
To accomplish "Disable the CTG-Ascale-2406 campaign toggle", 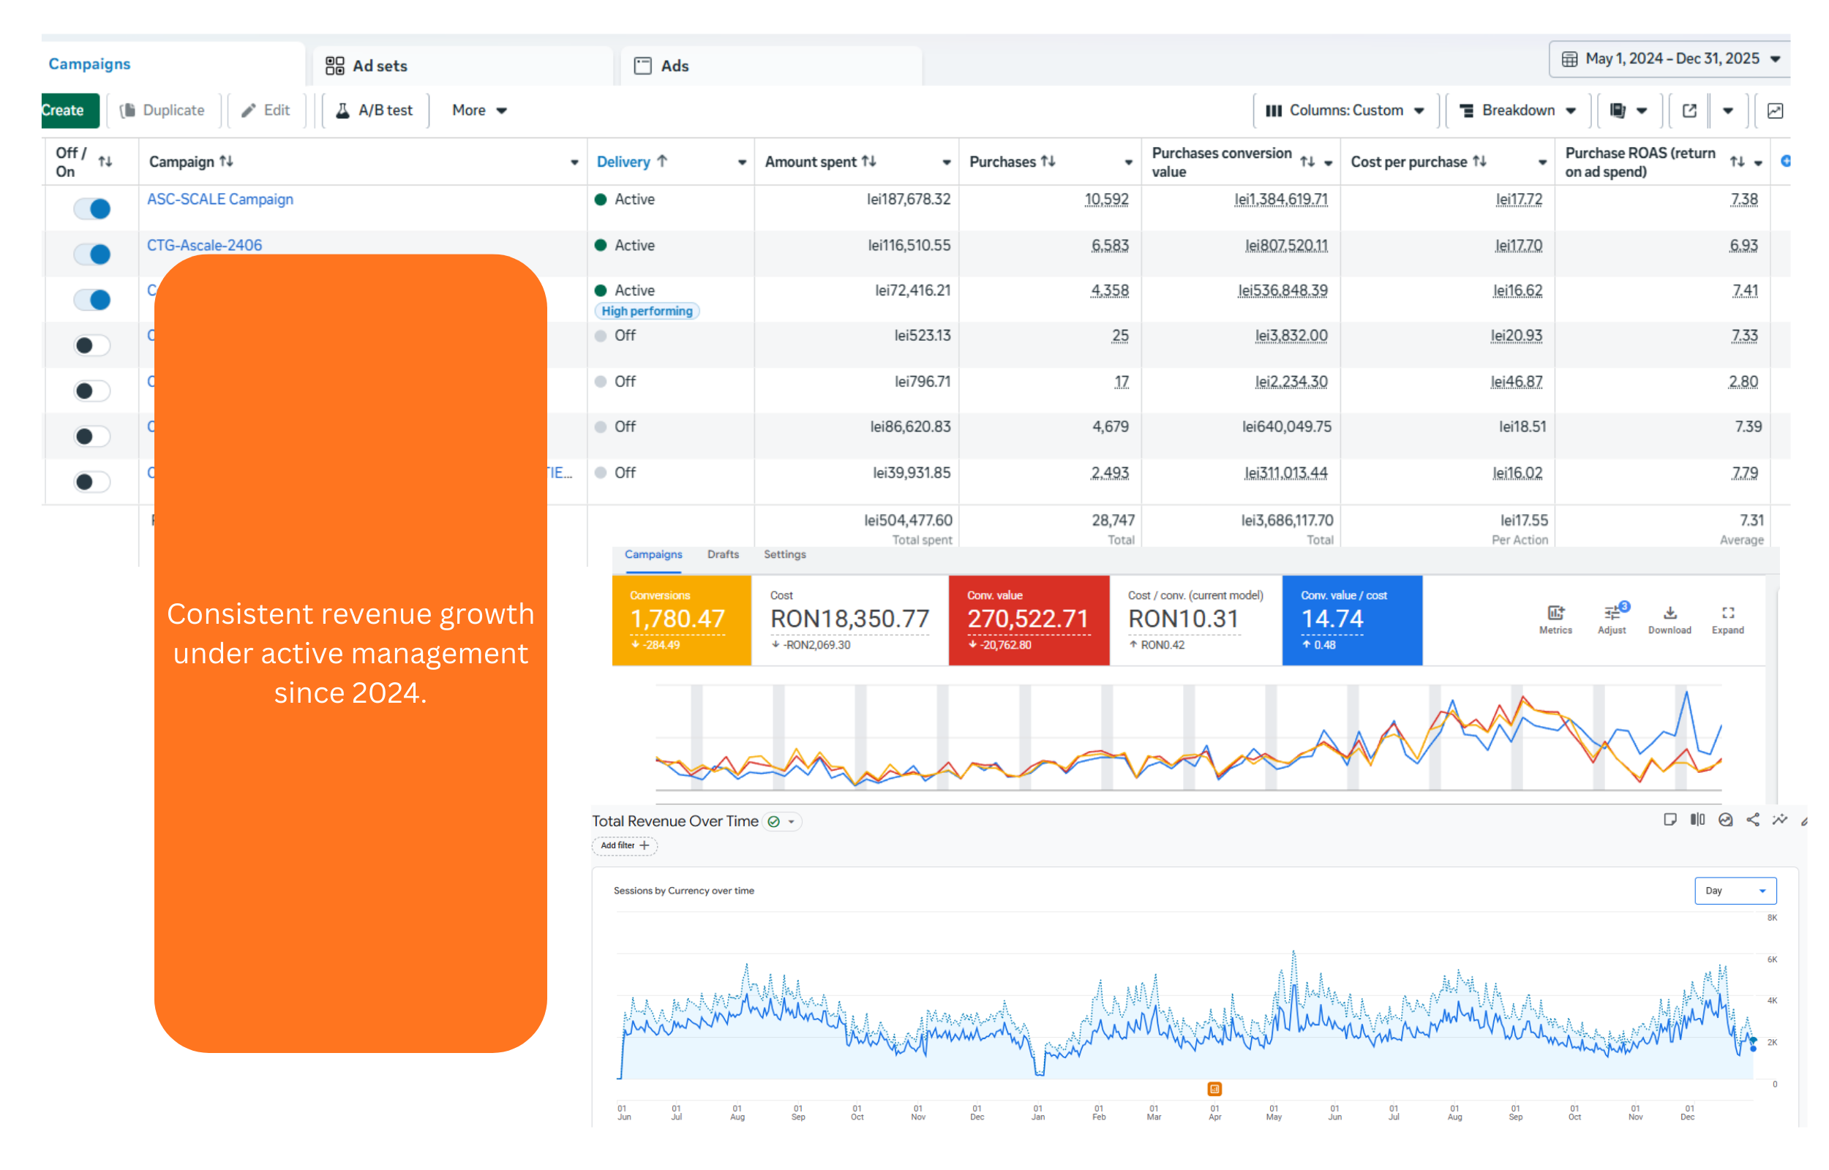I will point(92,254).
